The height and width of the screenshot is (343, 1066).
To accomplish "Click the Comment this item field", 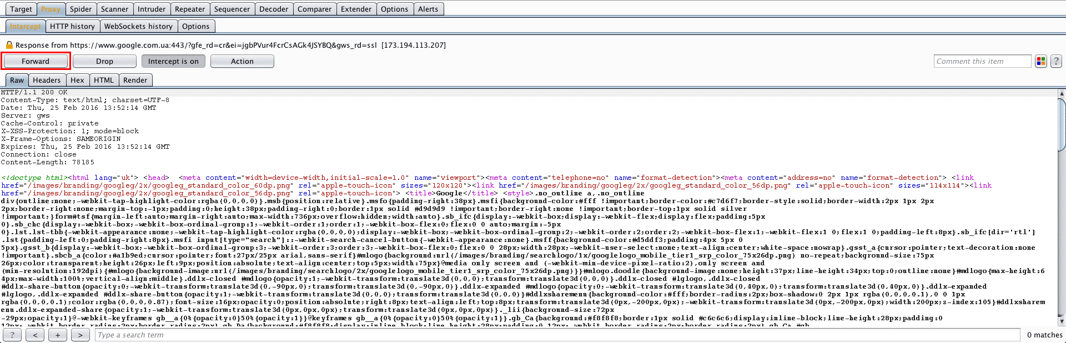I will (x=982, y=61).
